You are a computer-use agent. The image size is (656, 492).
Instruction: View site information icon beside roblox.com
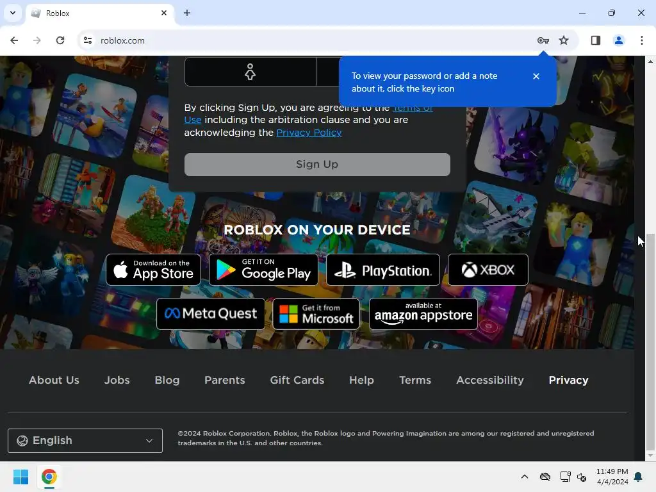[87, 40]
